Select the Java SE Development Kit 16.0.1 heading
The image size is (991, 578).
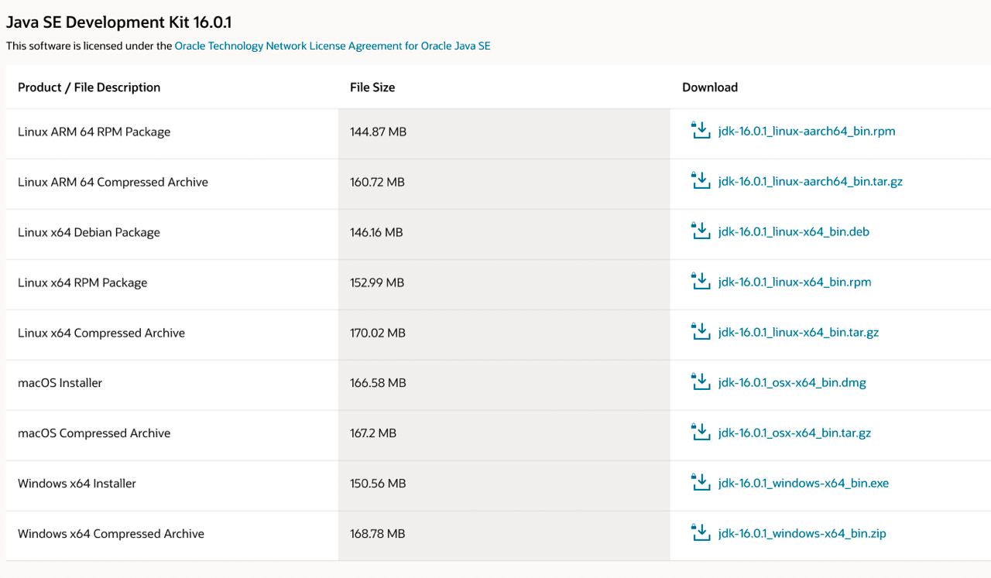pyautogui.click(x=118, y=22)
